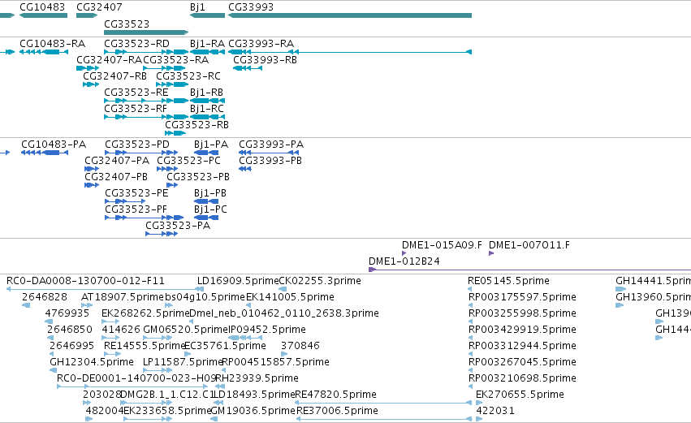Open protein Bj1-PA

click(211, 145)
